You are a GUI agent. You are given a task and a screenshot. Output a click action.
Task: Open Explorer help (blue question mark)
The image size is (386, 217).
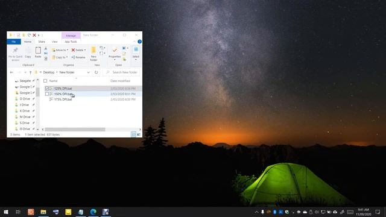pos(139,42)
